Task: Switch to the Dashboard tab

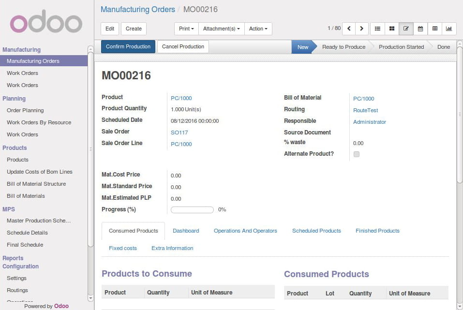Action: click(x=186, y=231)
